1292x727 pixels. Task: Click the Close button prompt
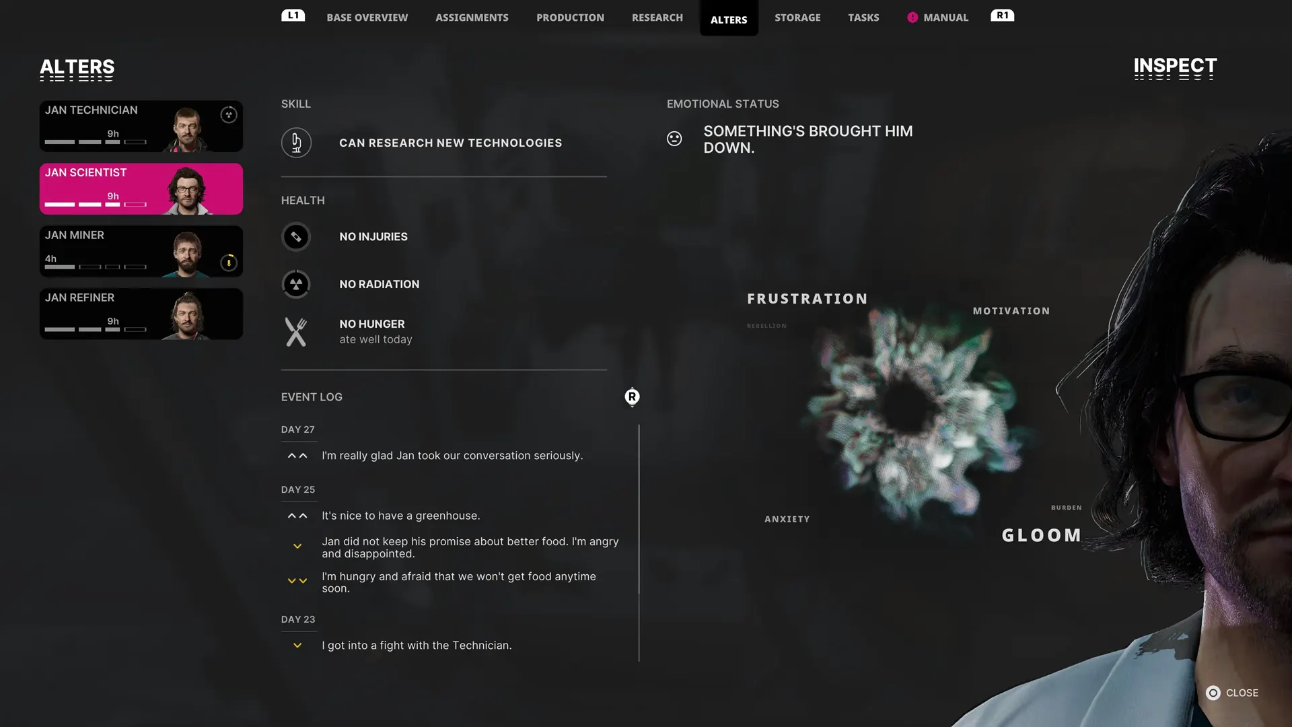(x=1232, y=693)
